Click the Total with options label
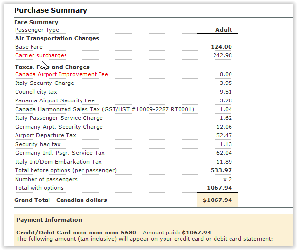This screenshot has height=250, width=297. 39,188
